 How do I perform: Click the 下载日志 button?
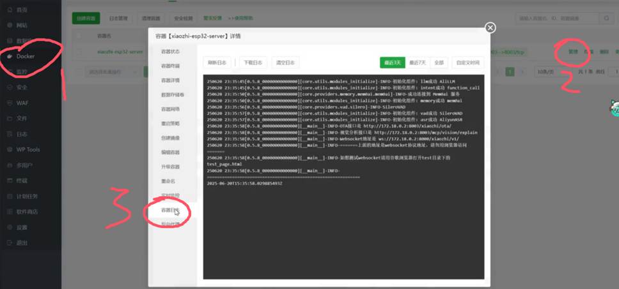pos(253,63)
